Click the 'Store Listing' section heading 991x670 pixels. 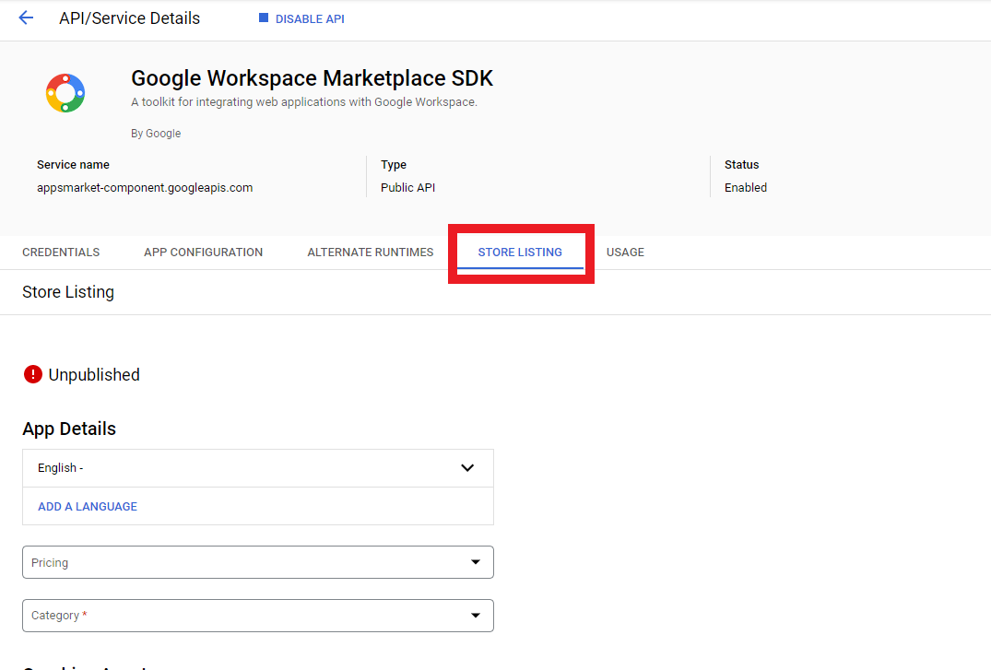68,292
